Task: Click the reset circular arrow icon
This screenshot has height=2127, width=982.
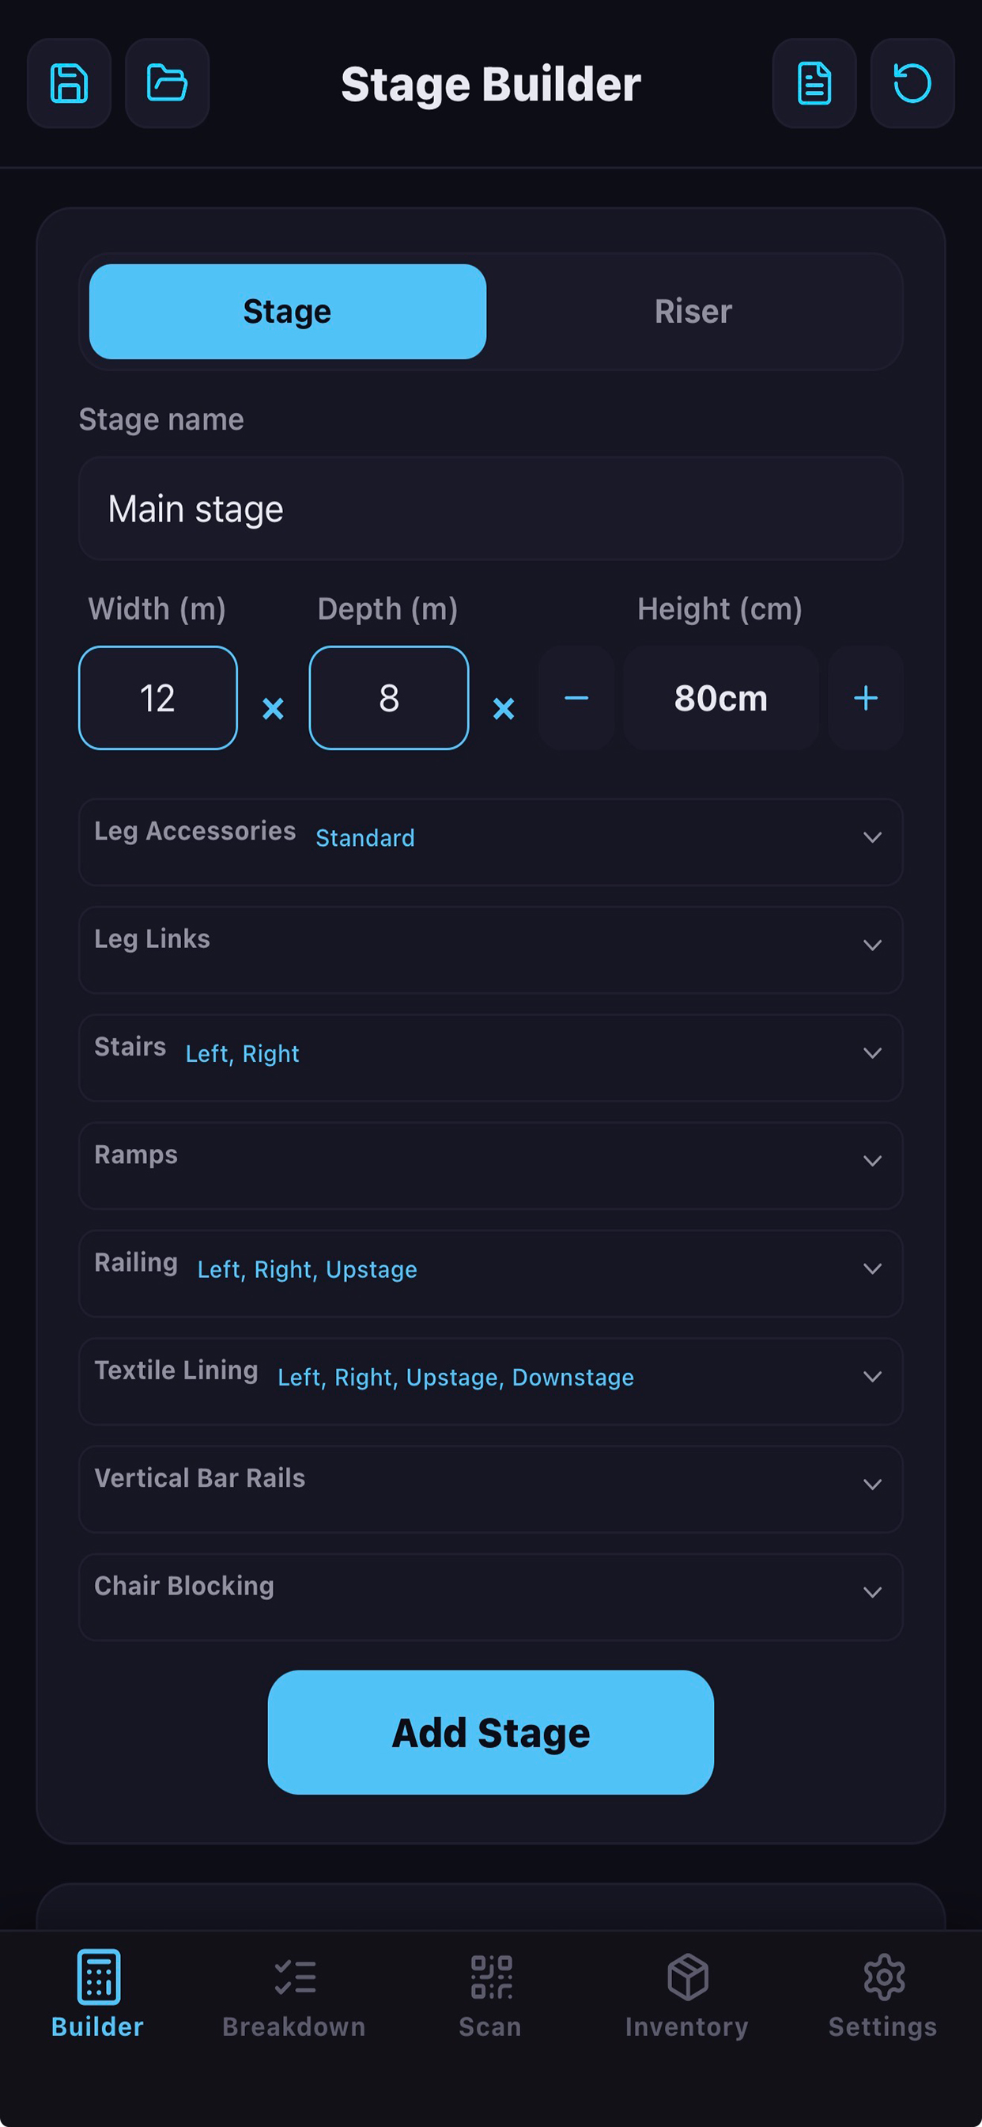Action: 912,83
